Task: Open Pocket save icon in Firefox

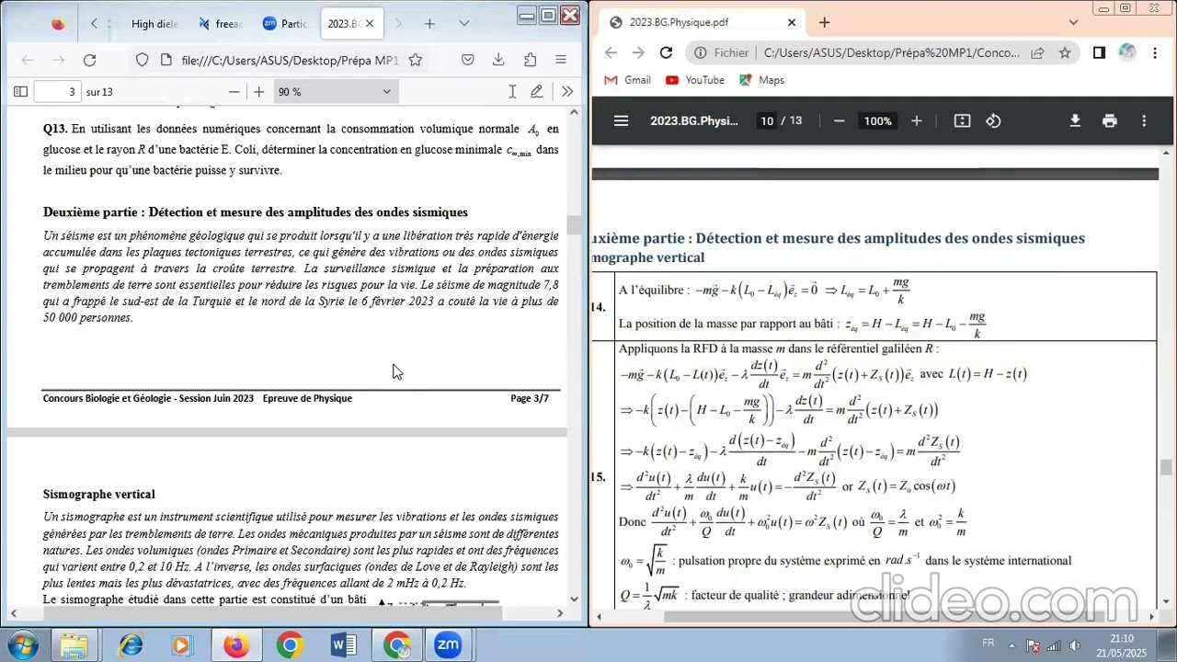Action: [467, 61]
